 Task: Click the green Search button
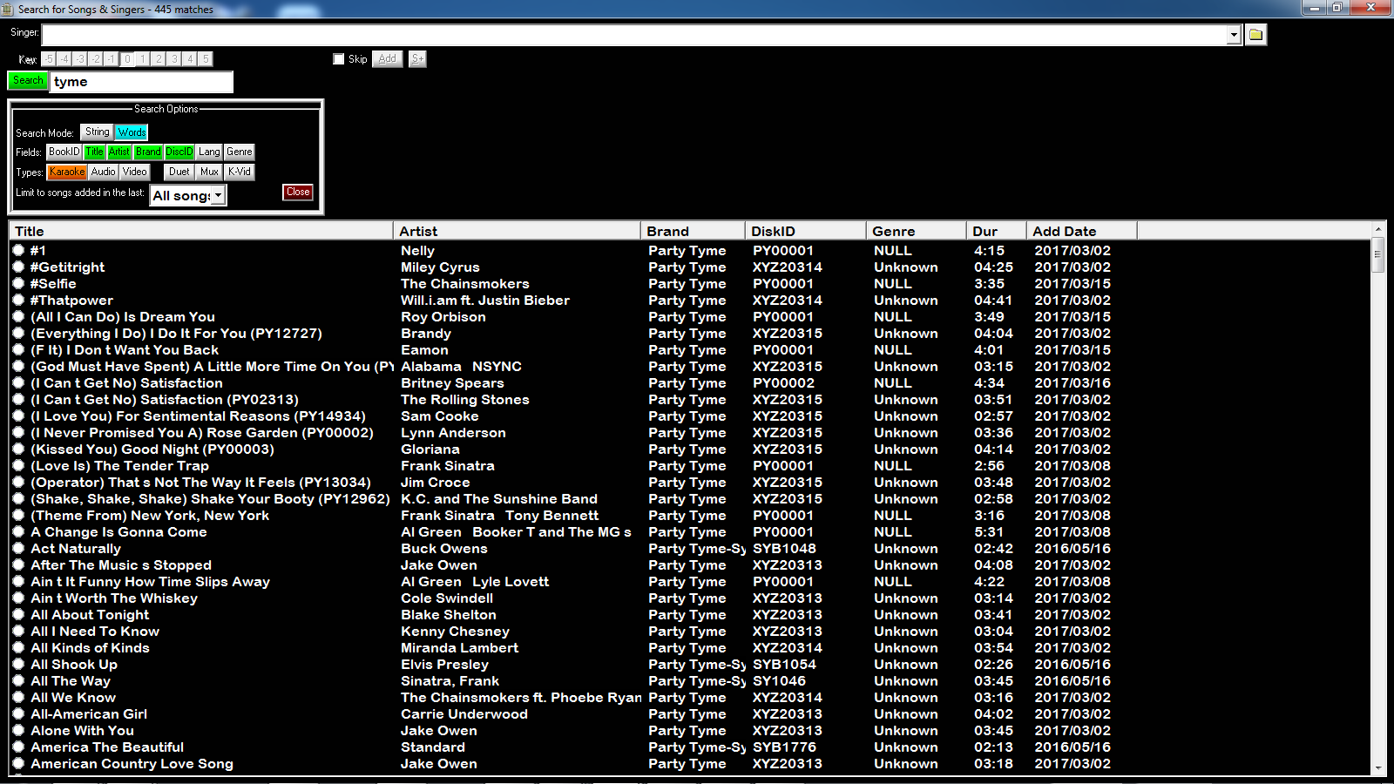pos(28,80)
